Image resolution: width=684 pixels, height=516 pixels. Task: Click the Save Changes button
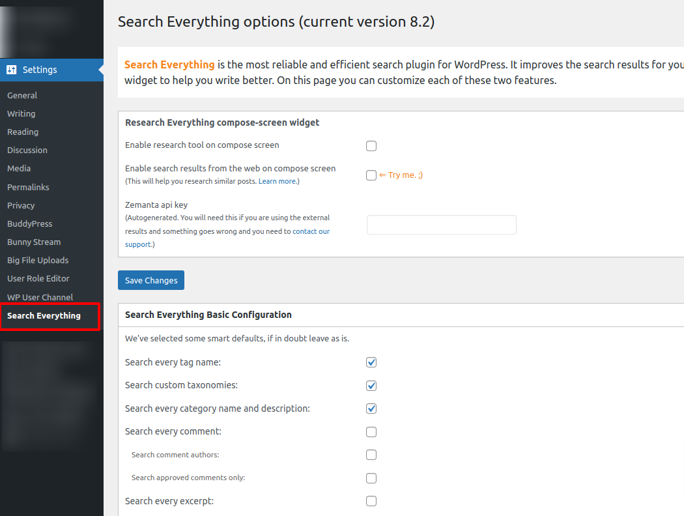tap(151, 280)
